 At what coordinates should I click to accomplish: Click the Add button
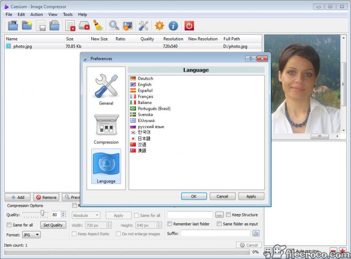18,197
